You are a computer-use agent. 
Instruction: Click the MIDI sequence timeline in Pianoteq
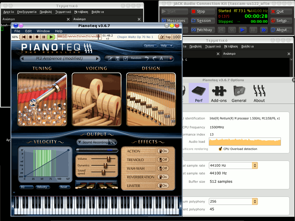[x=79, y=37]
